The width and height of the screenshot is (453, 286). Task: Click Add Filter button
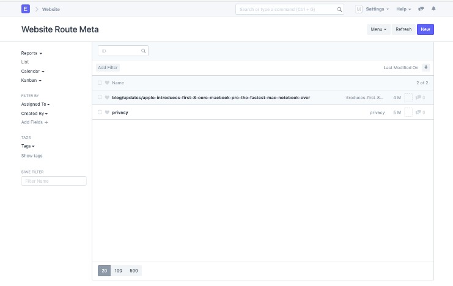pos(108,68)
